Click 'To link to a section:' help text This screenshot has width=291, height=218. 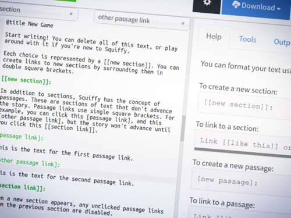click(x=228, y=127)
